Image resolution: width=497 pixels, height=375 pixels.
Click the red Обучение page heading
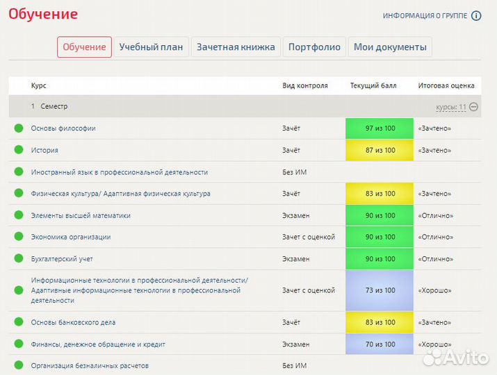pyautogui.click(x=43, y=14)
